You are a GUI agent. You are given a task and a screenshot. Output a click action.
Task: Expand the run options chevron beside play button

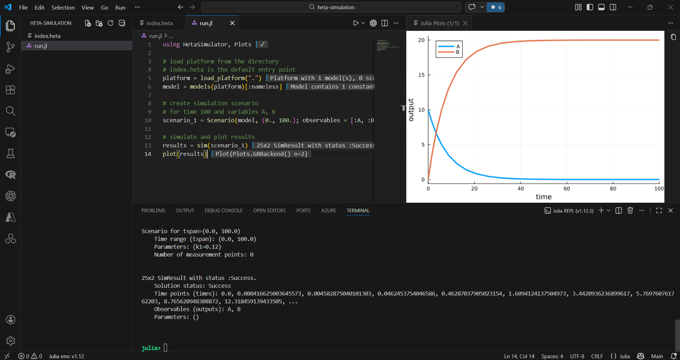point(362,23)
